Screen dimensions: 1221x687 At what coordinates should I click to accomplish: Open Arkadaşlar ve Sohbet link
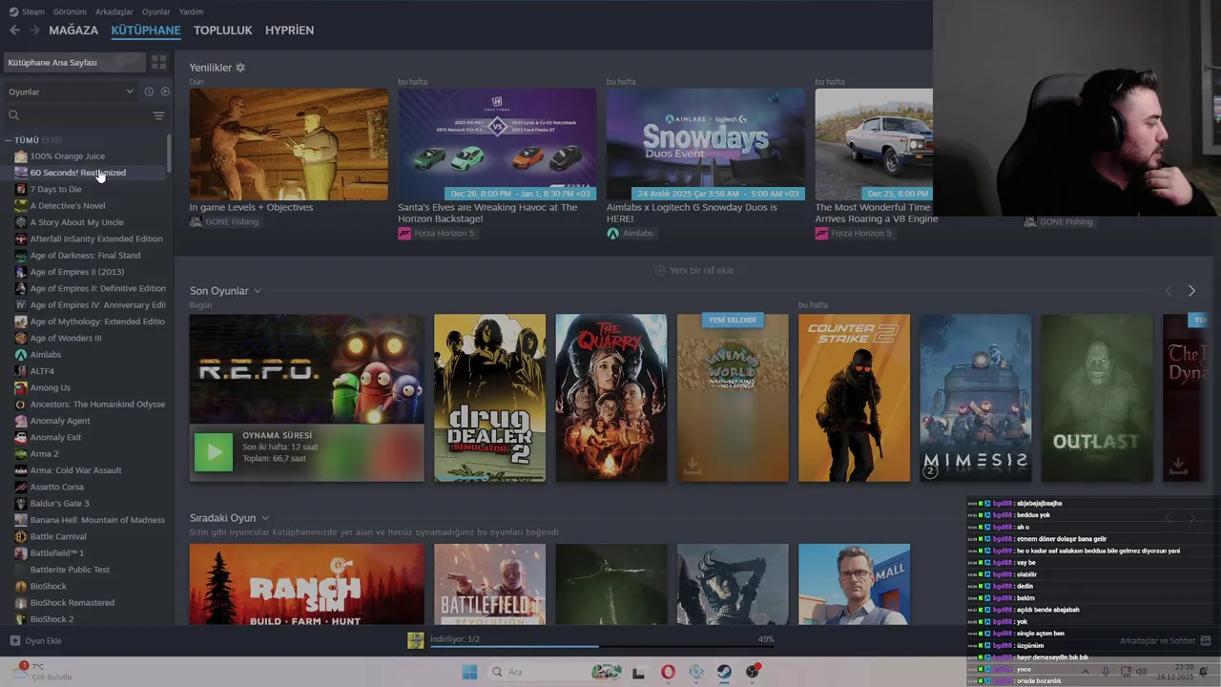tap(1157, 641)
